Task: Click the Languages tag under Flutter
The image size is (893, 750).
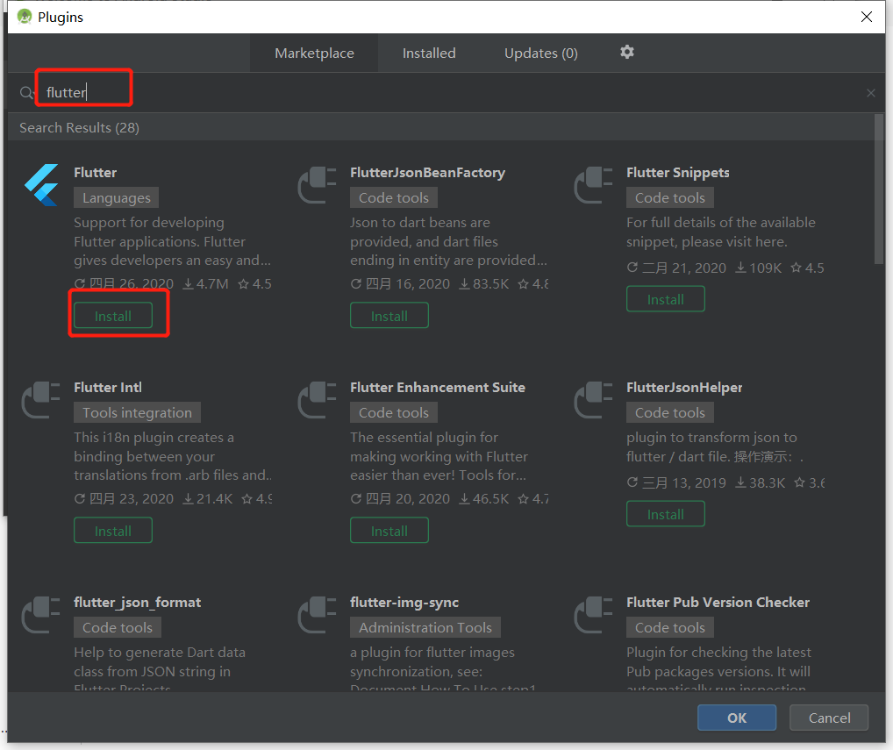Action: click(116, 197)
